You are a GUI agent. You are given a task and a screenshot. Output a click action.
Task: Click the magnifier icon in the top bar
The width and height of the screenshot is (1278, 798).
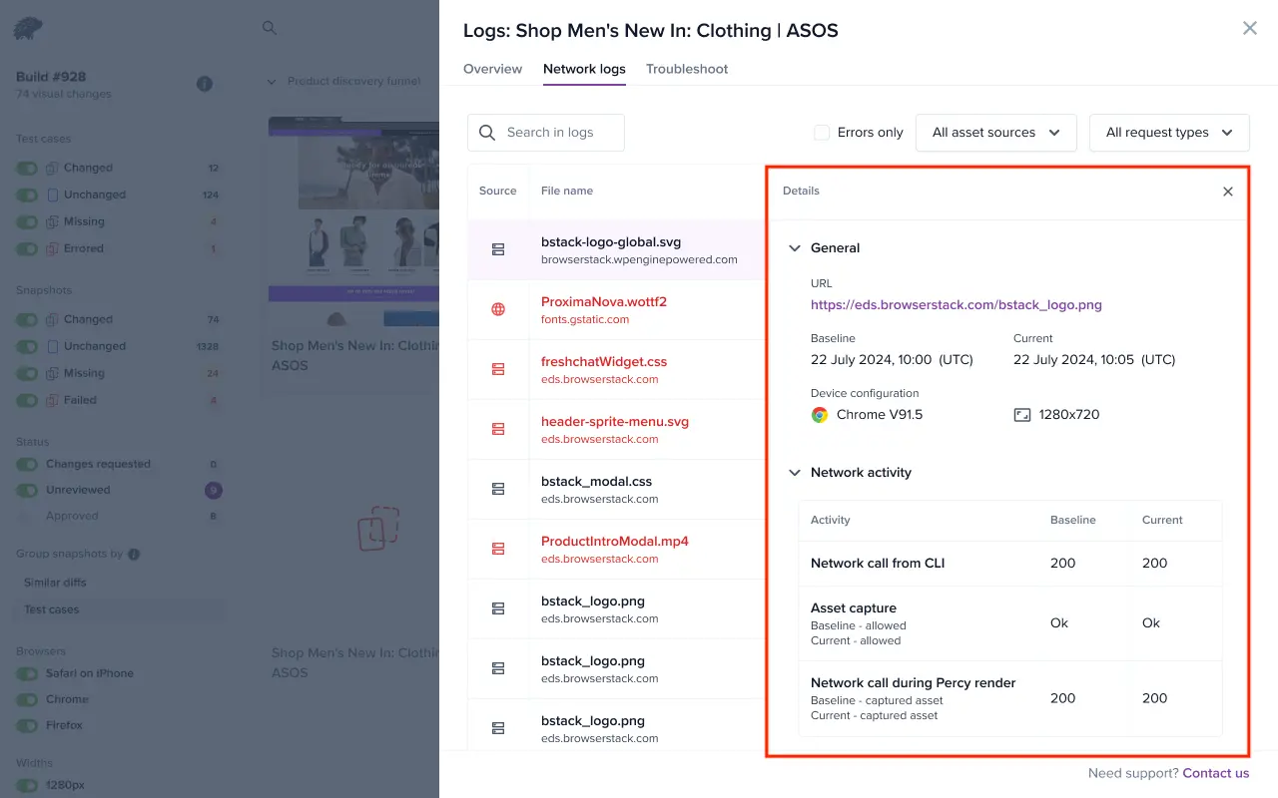pyautogui.click(x=270, y=28)
